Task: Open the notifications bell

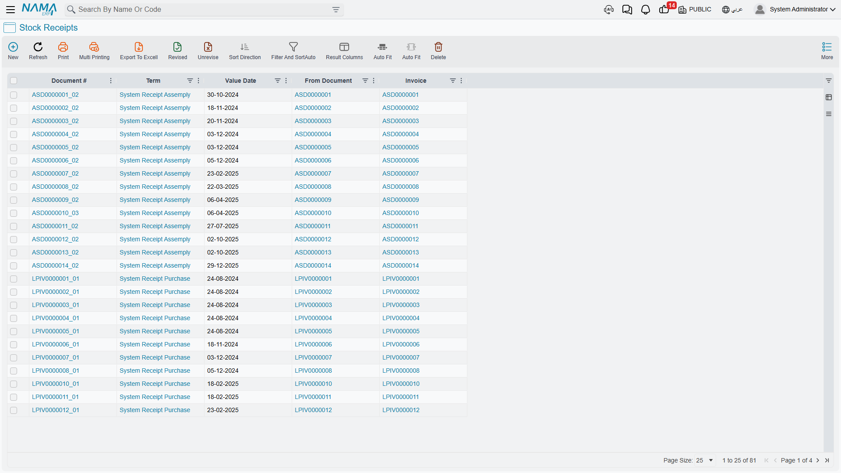Action: pyautogui.click(x=646, y=10)
